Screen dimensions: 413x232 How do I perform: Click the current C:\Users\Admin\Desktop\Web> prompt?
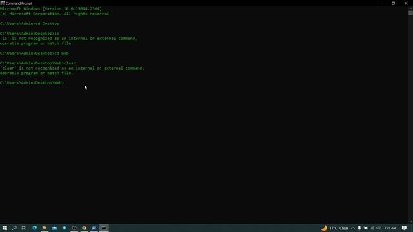point(32,83)
